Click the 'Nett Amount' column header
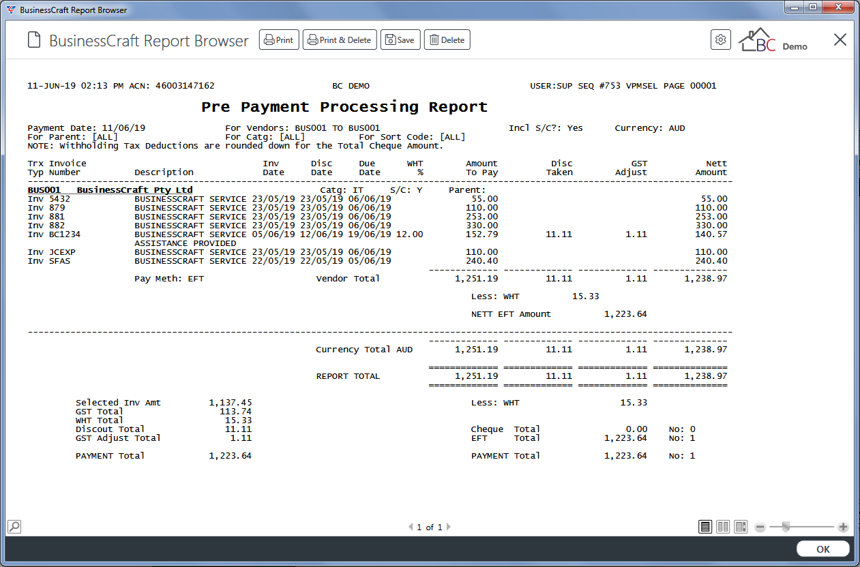 click(711, 168)
